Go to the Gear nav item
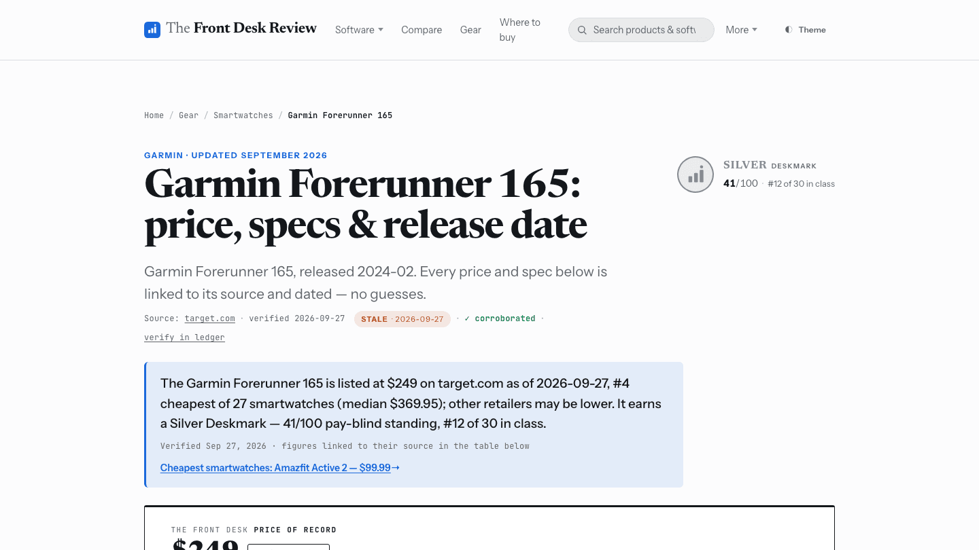 [470, 30]
